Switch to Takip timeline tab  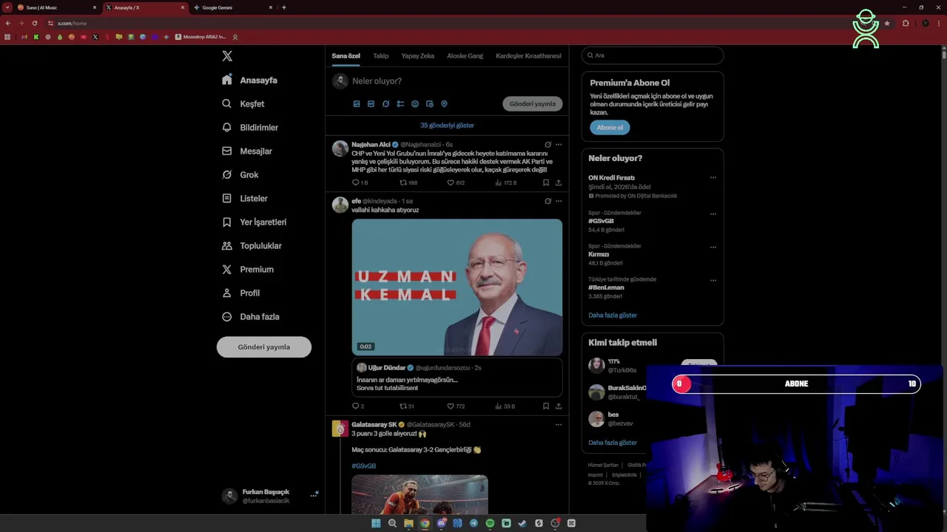tap(380, 56)
